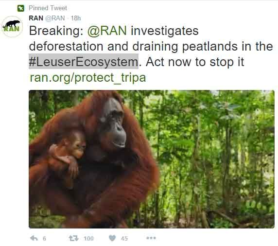This screenshot has width=278, height=246.
Task: Click the retweet count 100
Action: (x=88, y=239)
